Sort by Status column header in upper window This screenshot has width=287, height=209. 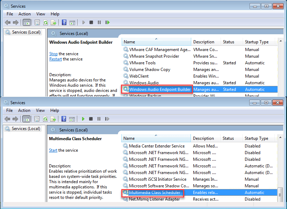click(229, 42)
